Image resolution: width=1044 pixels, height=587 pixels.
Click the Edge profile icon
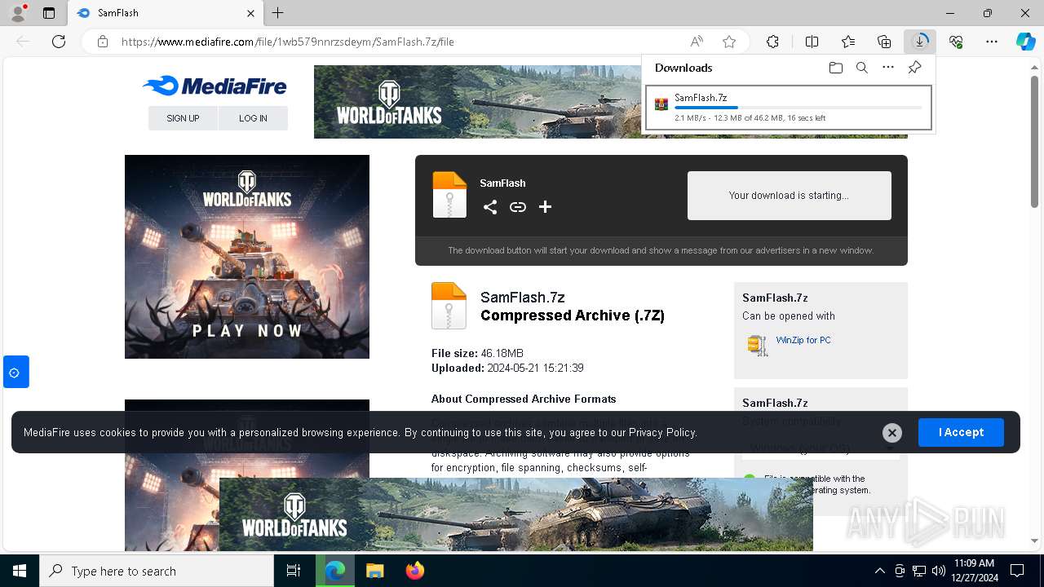[x=17, y=13]
